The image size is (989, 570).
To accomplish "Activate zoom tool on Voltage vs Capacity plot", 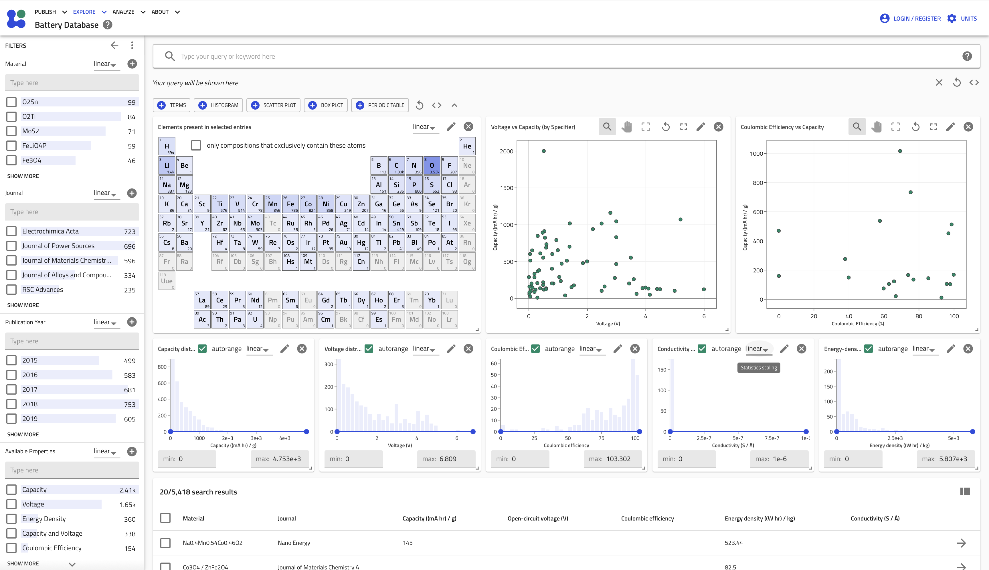I will [x=607, y=127].
